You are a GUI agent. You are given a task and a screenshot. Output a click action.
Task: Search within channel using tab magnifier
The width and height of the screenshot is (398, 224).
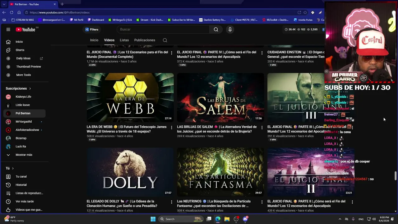point(165,40)
